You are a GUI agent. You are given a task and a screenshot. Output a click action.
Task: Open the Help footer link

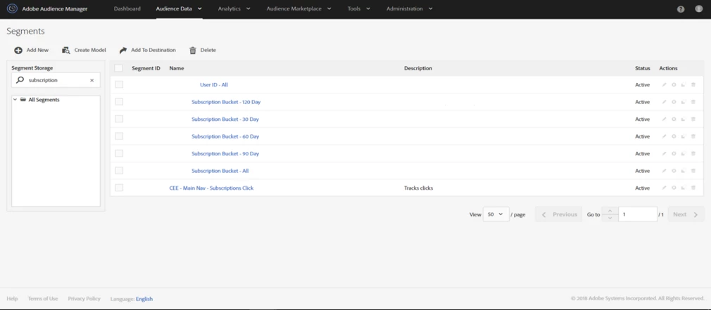12,299
